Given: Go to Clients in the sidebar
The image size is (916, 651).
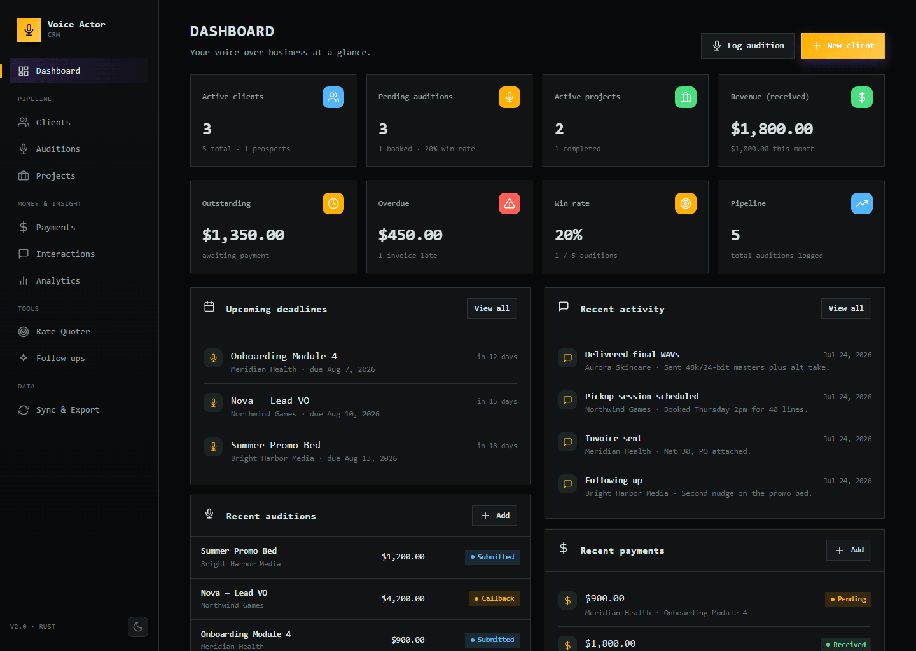Looking at the screenshot, I should coord(79,122).
